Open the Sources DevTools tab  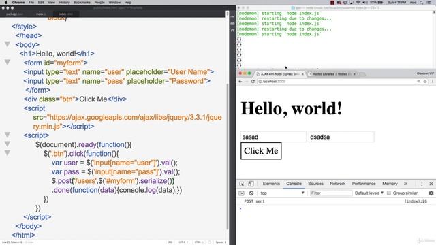pyautogui.click(x=315, y=184)
